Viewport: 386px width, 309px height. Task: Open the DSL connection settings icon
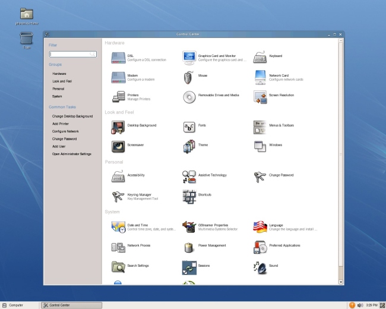118,58
